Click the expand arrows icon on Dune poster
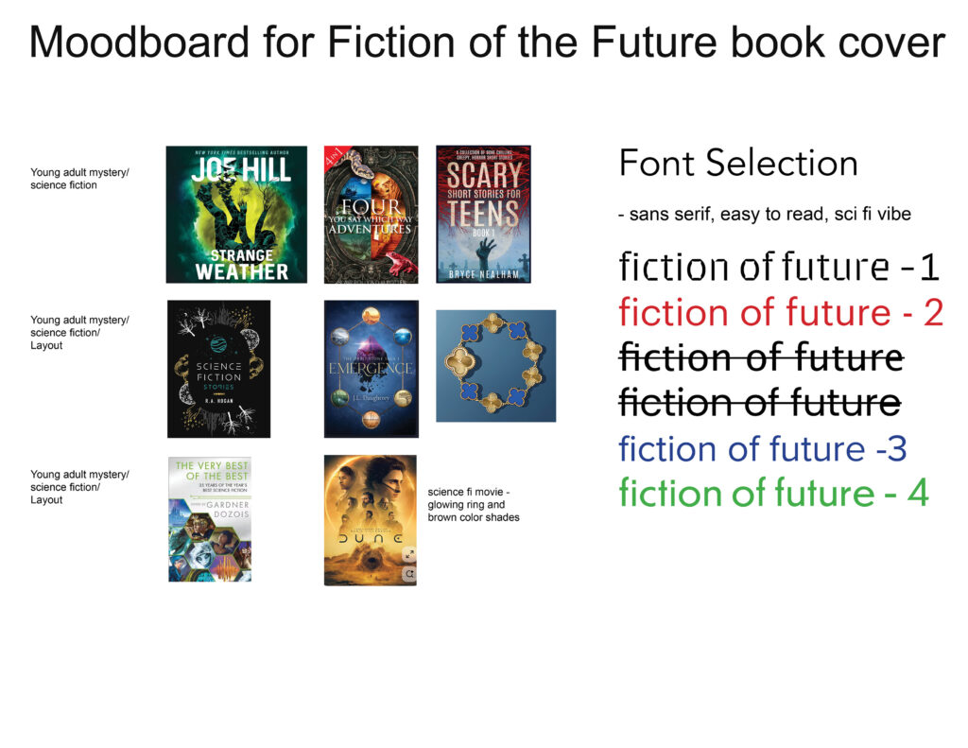The image size is (968, 748). (x=409, y=555)
